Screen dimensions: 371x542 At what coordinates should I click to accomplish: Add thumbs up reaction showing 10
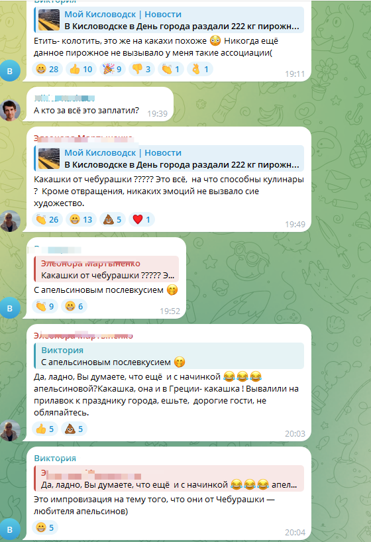(81, 69)
